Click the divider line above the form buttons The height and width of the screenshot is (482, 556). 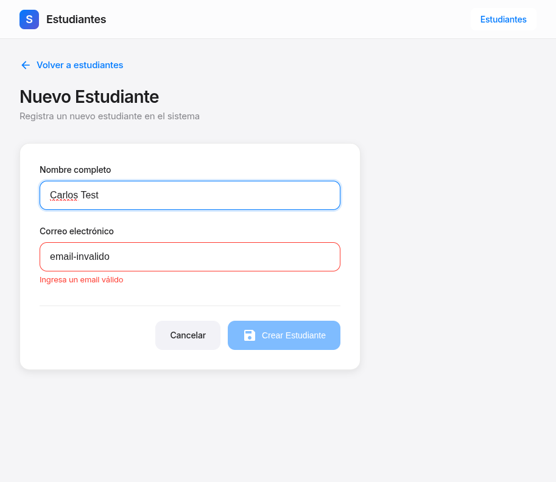point(190,306)
